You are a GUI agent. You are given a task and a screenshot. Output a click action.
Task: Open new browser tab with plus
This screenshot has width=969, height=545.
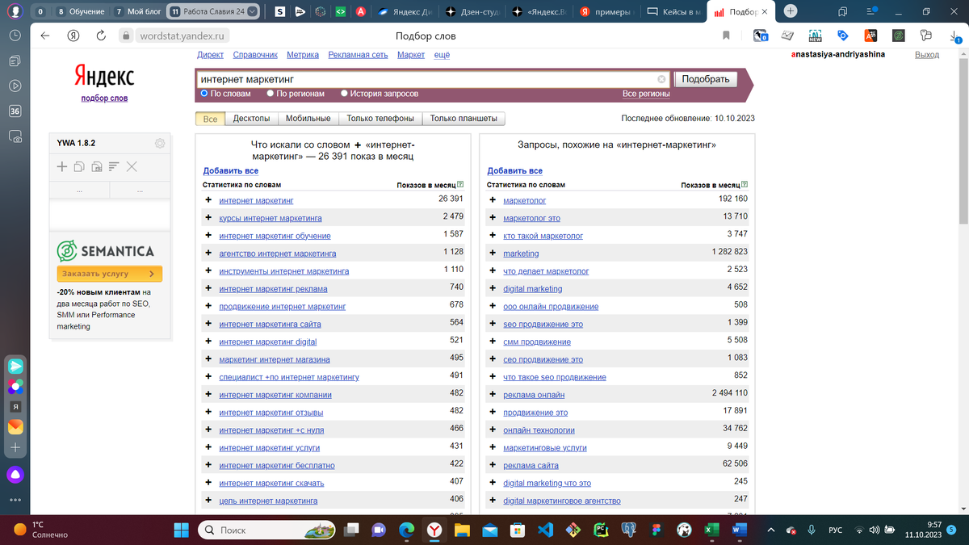(x=791, y=11)
